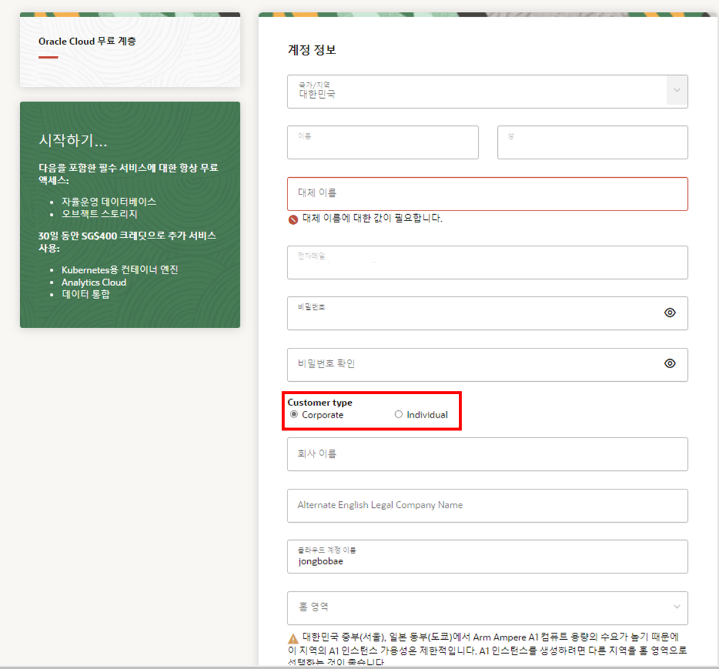The image size is (719, 669).
Task: Show password via eye icon in 비밀번호
Action: (x=670, y=313)
